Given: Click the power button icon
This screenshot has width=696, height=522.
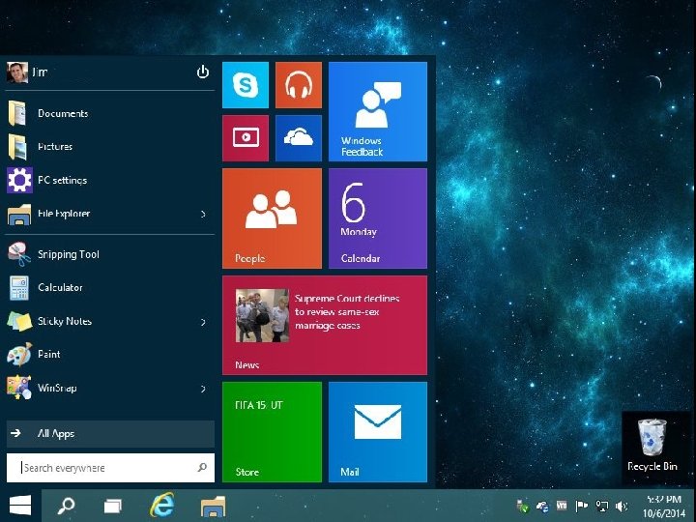Looking at the screenshot, I should point(203,72).
